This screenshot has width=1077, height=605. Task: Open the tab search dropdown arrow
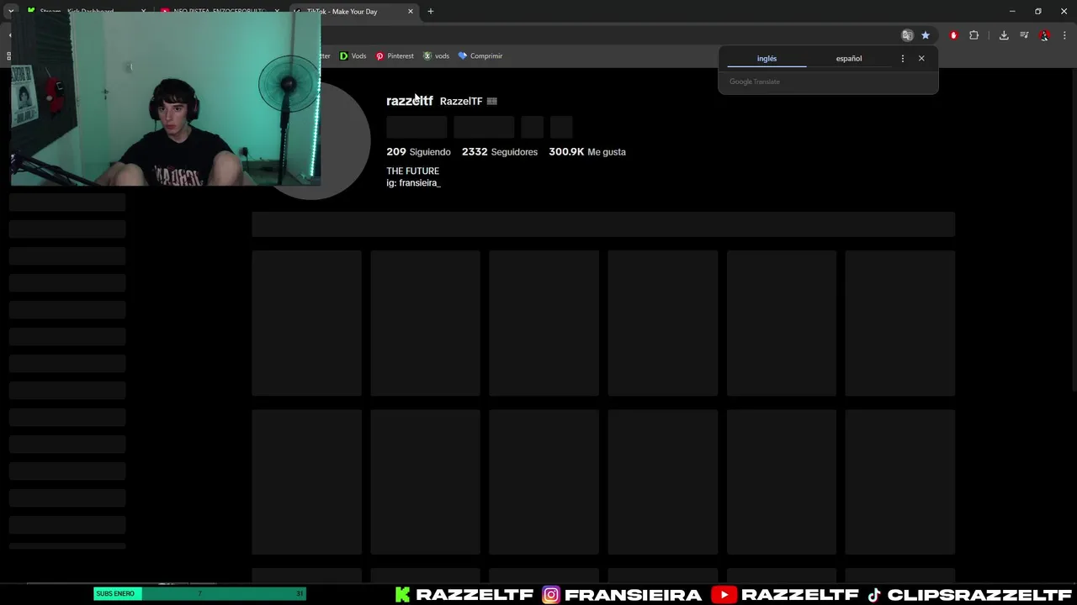click(11, 10)
